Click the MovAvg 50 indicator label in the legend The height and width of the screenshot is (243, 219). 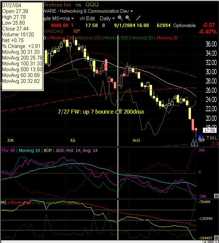click(142, 38)
